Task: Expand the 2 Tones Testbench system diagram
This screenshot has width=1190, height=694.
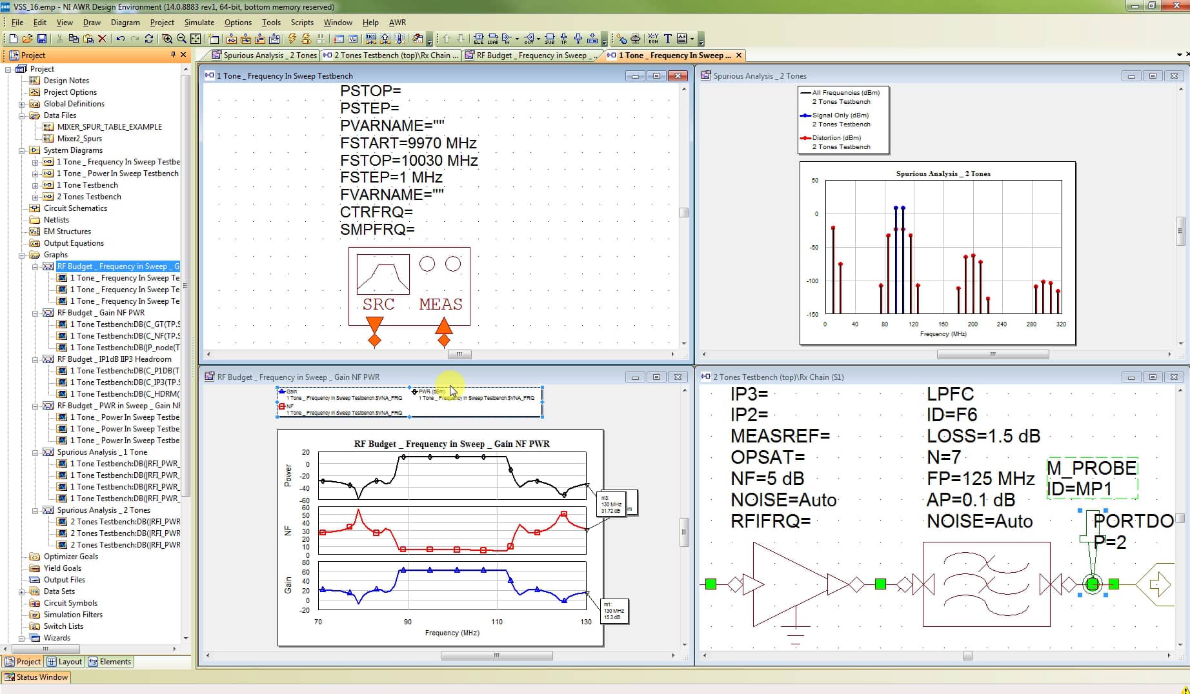Action: [x=35, y=197]
